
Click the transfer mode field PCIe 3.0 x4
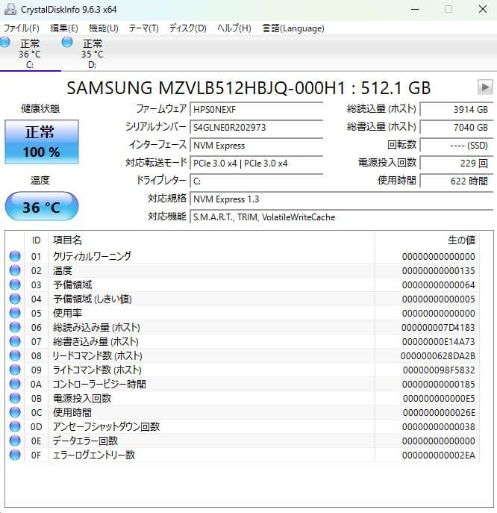point(257,164)
